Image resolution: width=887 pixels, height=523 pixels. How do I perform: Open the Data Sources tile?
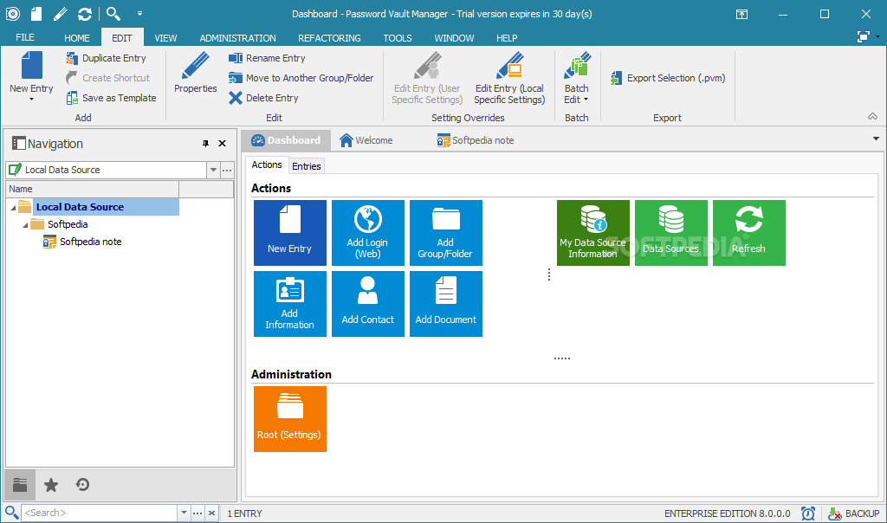pos(671,233)
